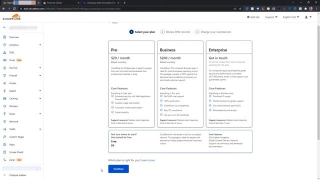Open the Apps sidebar icon
This screenshot has width=320, height=180.
(4, 144)
